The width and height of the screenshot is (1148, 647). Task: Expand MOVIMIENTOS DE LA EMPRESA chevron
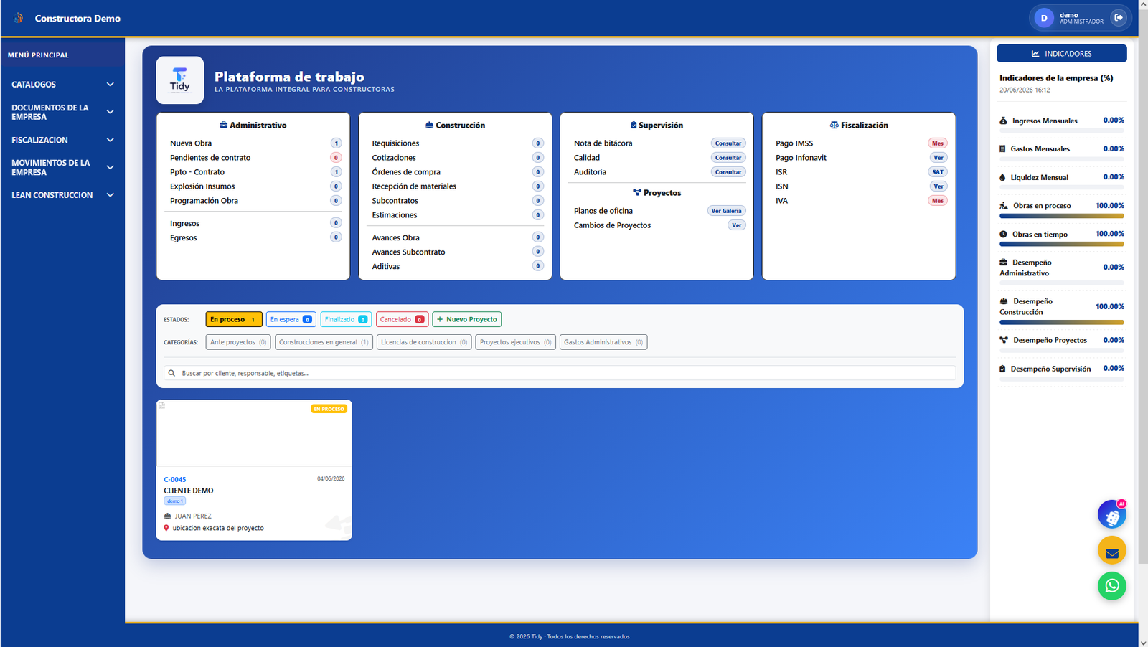[x=110, y=167]
